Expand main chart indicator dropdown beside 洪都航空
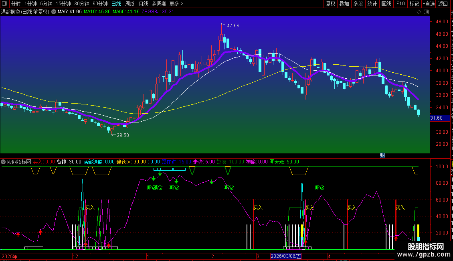 tap(54, 12)
